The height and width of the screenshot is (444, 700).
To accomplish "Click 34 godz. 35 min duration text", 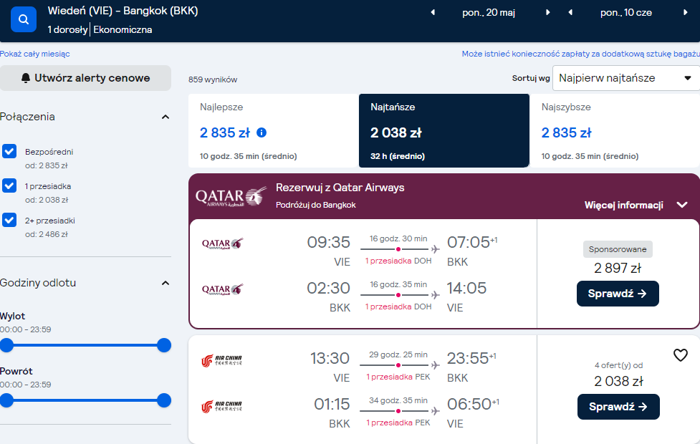I will click(398, 401).
